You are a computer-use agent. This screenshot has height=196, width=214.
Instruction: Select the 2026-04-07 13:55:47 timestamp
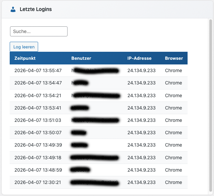click(38, 70)
